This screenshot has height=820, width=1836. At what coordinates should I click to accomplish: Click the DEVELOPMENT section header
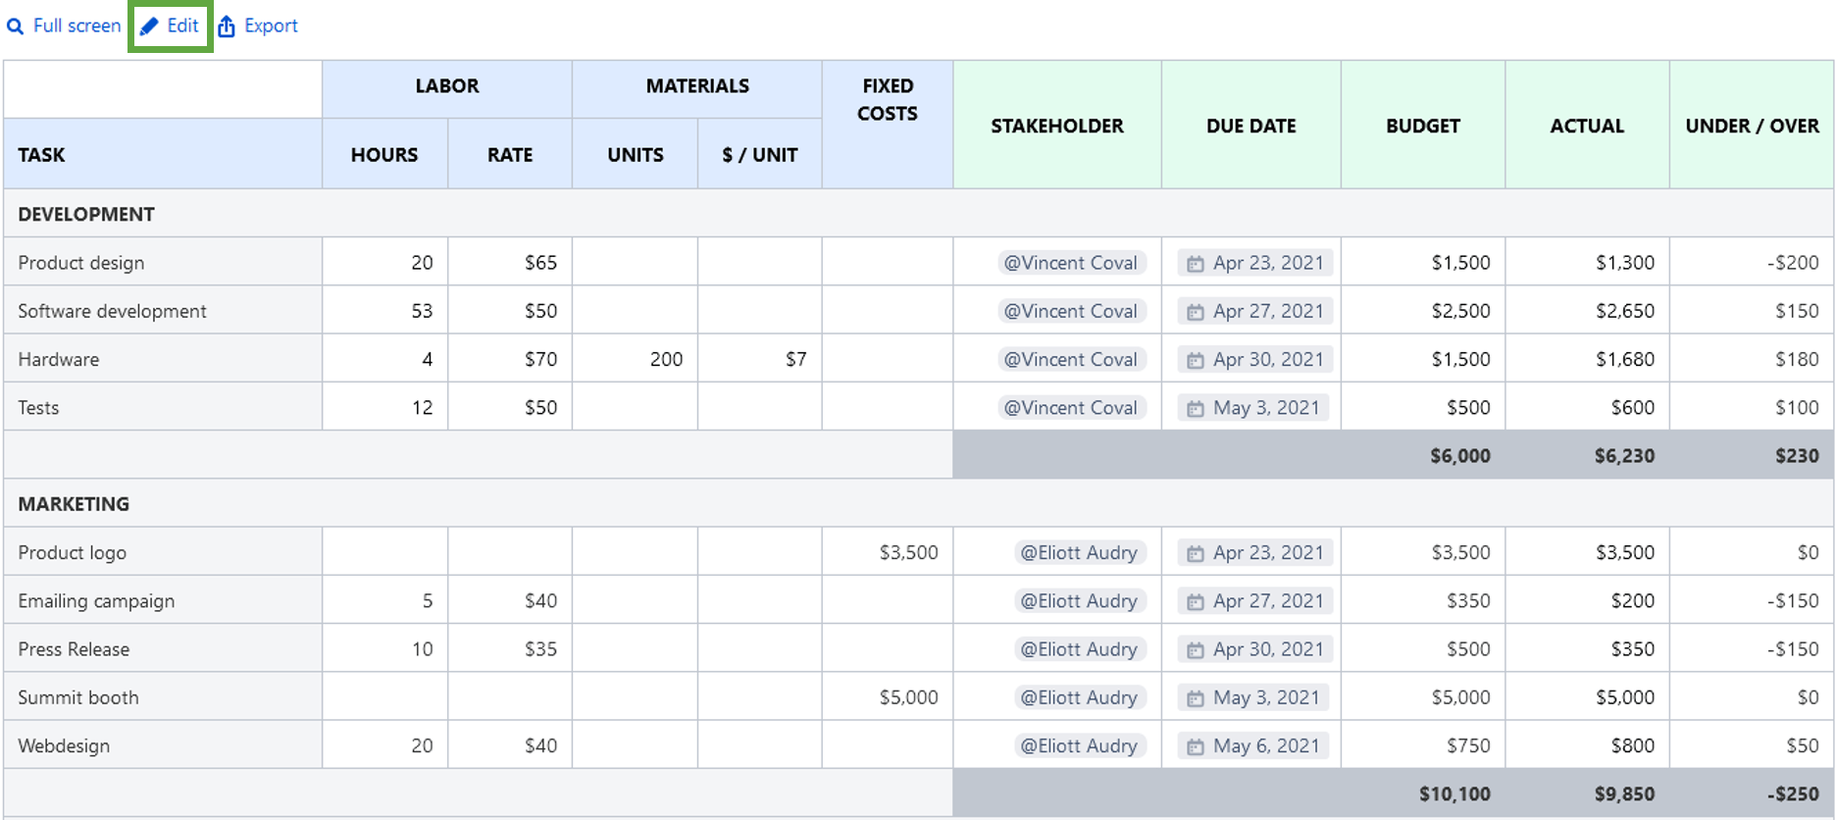coord(86,214)
